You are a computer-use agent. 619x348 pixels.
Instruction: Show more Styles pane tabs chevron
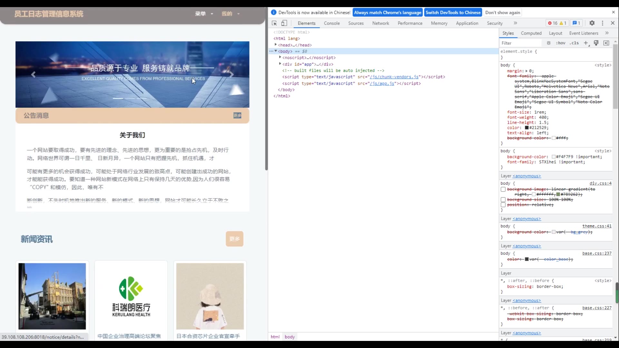(x=607, y=33)
